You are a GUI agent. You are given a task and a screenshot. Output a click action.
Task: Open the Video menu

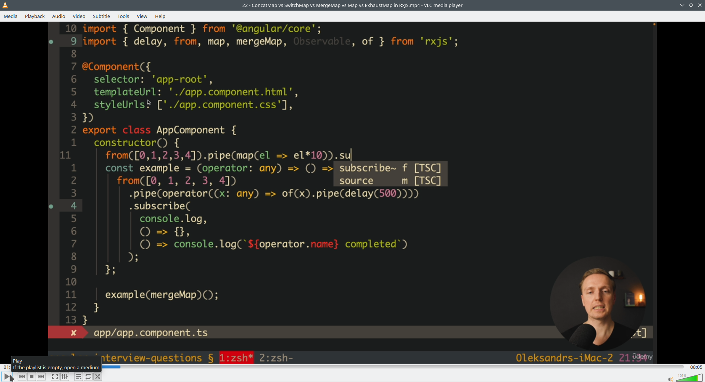click(x=79, y=16)
